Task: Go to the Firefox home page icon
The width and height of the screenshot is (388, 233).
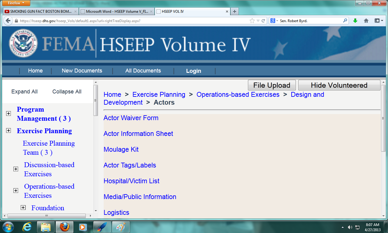Action: [x=366, y=21]
